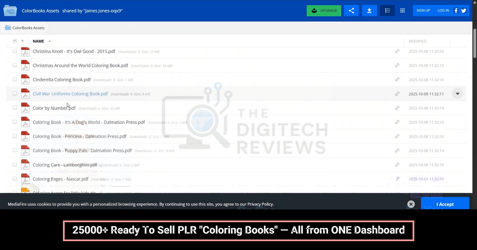Sort by the NAME column header
The width and height of the screenshot is (477, 250).
click(x=38, y=41)
